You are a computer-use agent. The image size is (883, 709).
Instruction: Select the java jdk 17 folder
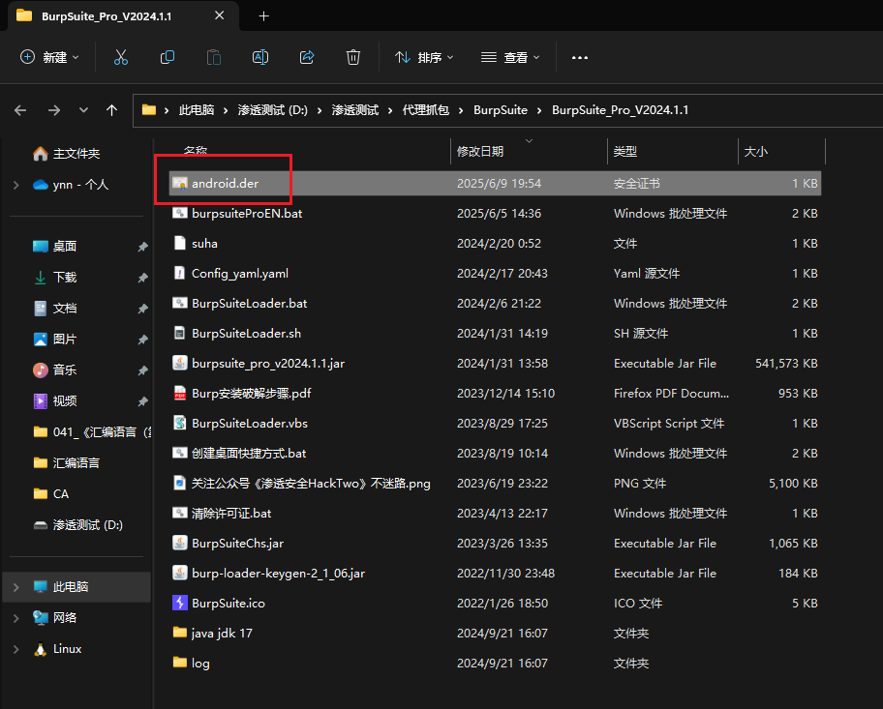point(222,634)
